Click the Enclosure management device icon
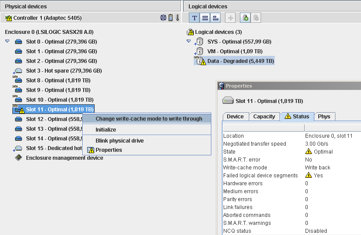The height and width of the screenshot is (235, 361). pyautogui.click(x=18, y=158)
